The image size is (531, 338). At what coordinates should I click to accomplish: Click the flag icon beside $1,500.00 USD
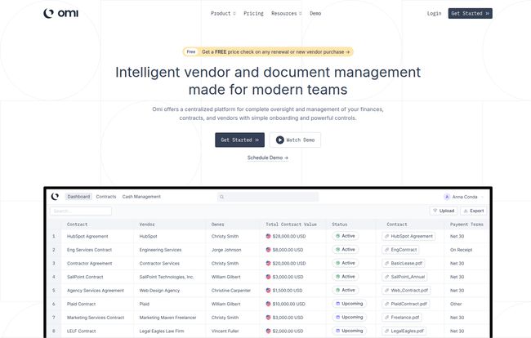point(268,291)
